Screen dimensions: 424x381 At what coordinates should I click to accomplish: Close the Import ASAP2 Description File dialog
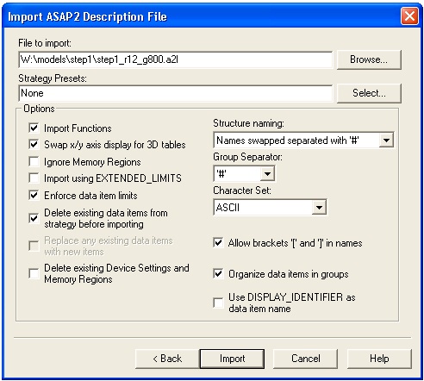click(409, 16)
